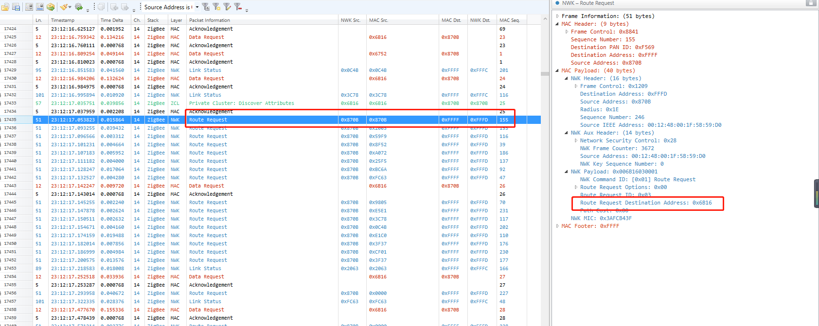
Task: Click the orange export box icon
Action: pyautogui.click(x=51, y=7)
